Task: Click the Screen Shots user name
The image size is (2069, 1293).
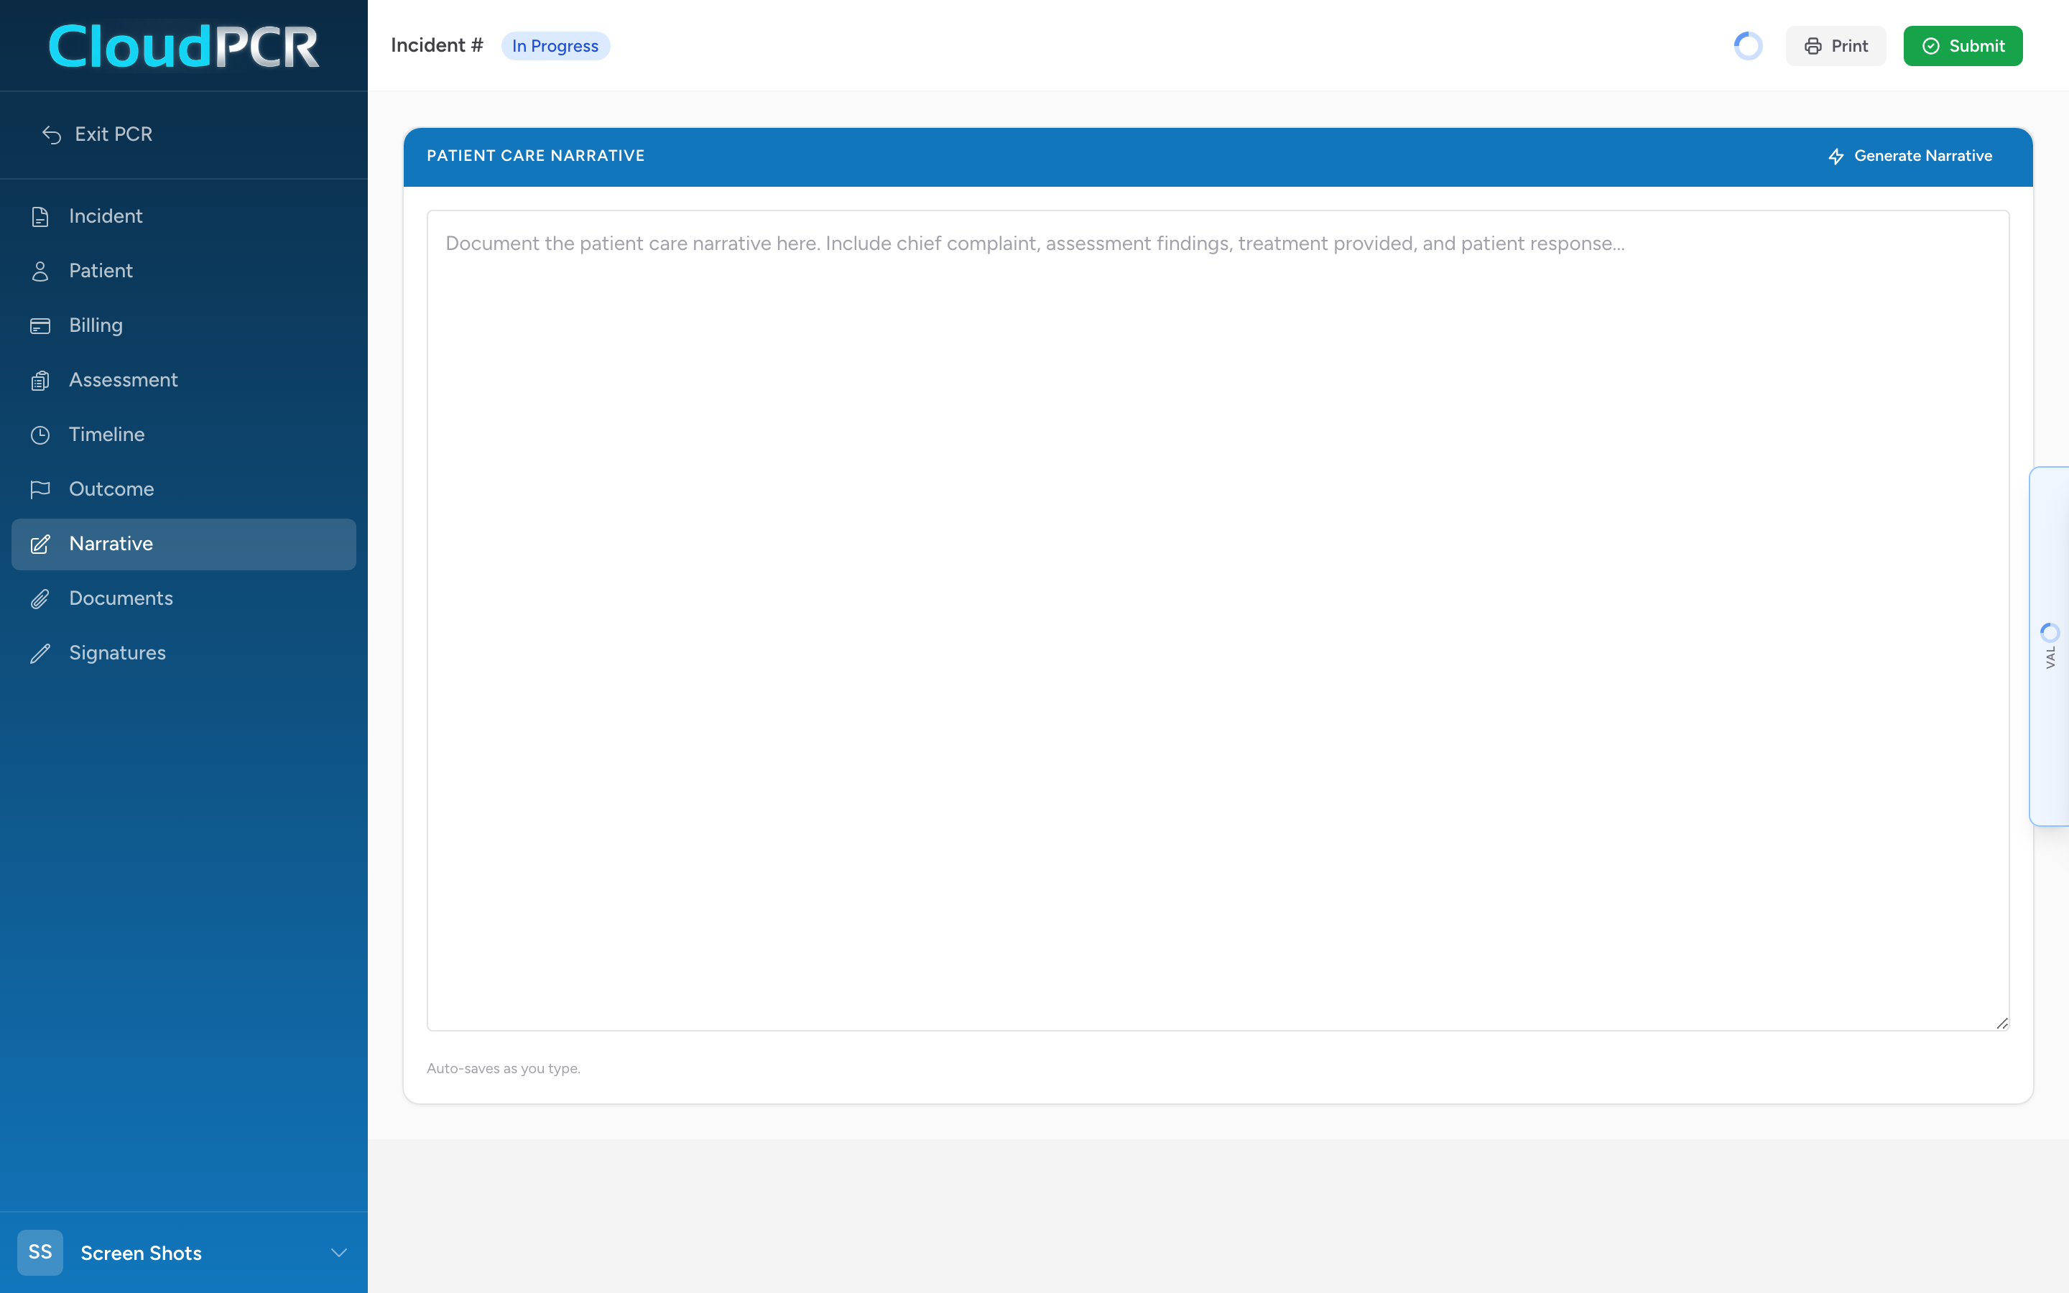Action: [141, 1253]
